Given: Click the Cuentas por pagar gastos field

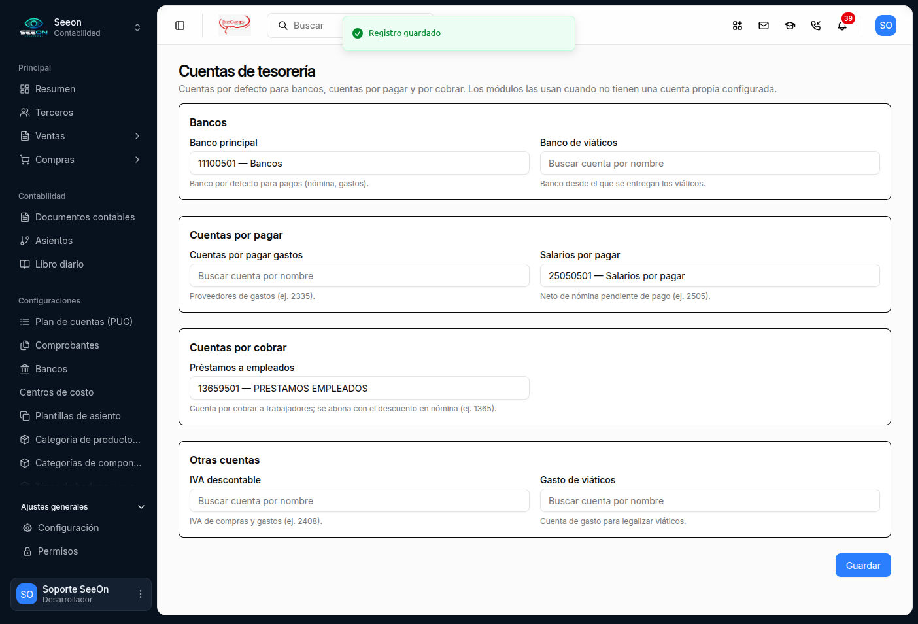Looking at the screenshot, I should (360, 275).
